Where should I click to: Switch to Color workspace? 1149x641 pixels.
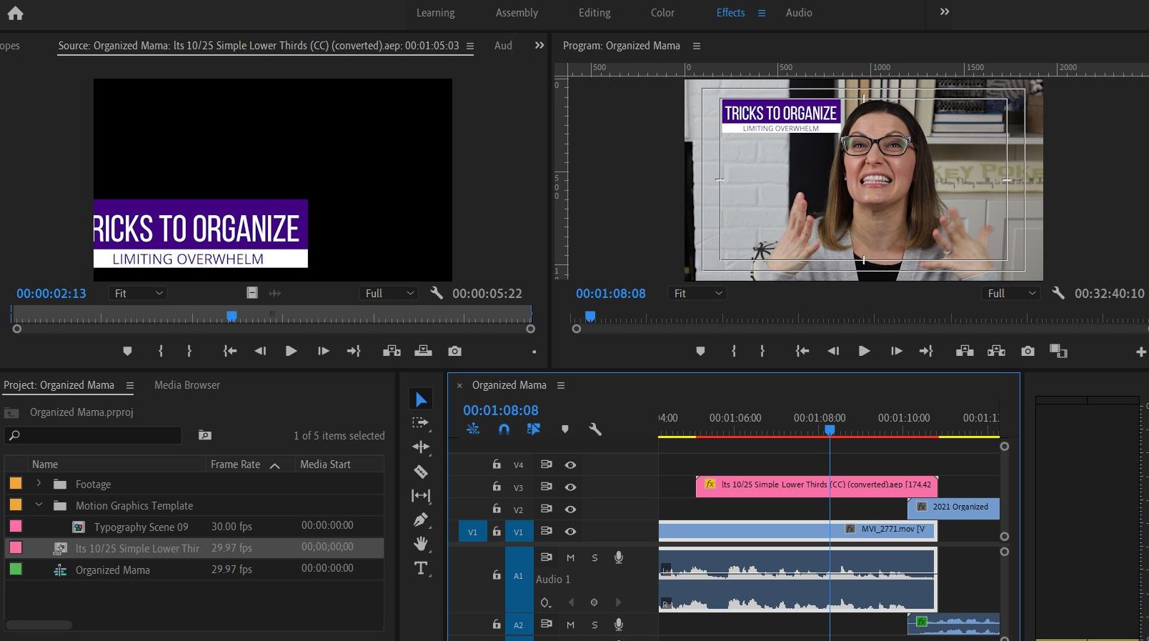click(x=662, y=13)
